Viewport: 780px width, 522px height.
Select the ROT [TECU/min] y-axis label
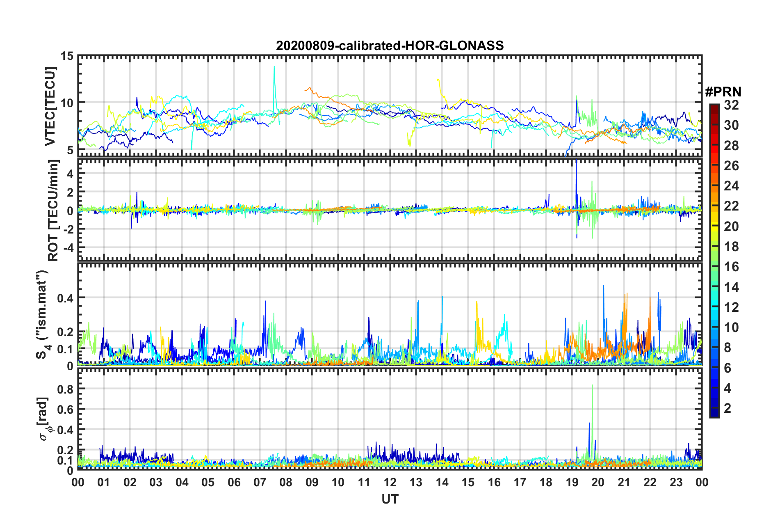point(53,210)
